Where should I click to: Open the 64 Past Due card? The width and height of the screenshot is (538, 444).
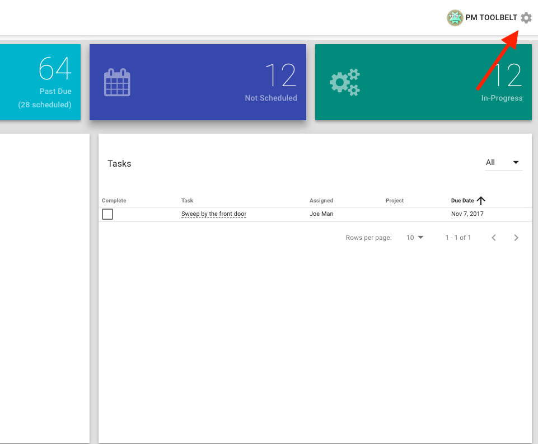[x=40, y=82]
